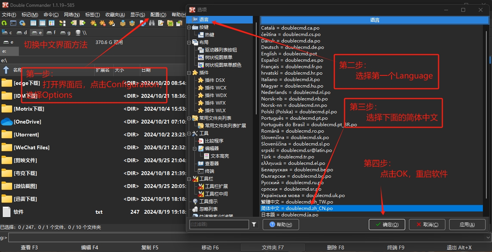Click the extract files box icon

[x=132, y=23]
